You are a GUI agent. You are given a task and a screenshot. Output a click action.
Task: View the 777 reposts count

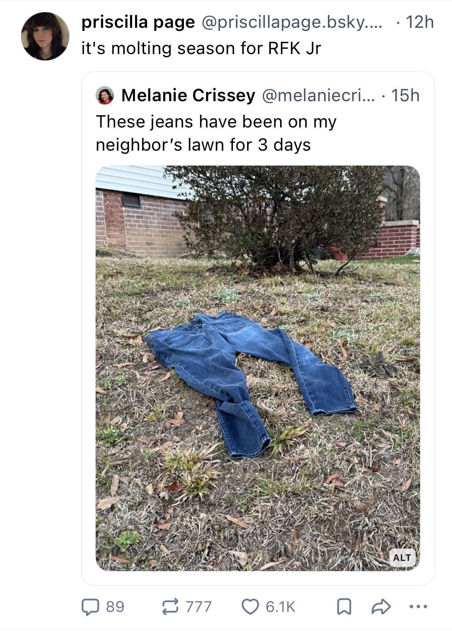pos(199,607)
